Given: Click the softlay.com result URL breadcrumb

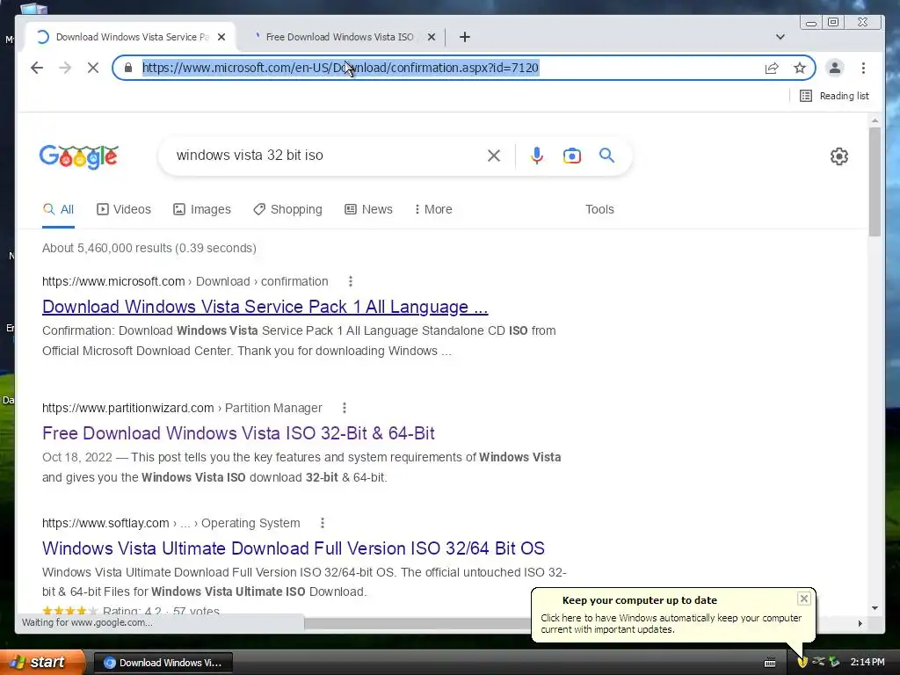Looking at the screenshot, I should pyautogui.click(x=171, y=523).
